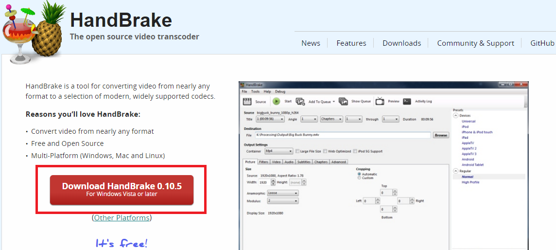This screenshot has width=556, height=250.
Task: Enable the Web Optimized checkbox
Action: [325, 151]
